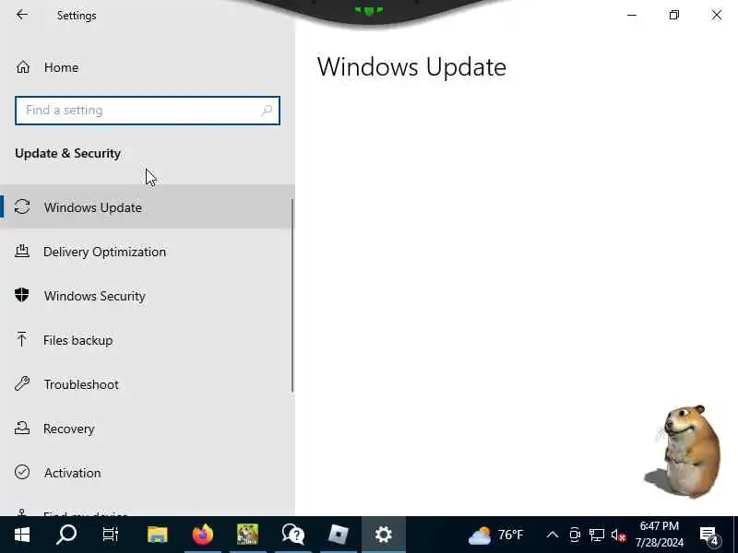Open Roblox from the taskbar
Viewport: 738px width, 553px height.
click(x=338, y=535)
